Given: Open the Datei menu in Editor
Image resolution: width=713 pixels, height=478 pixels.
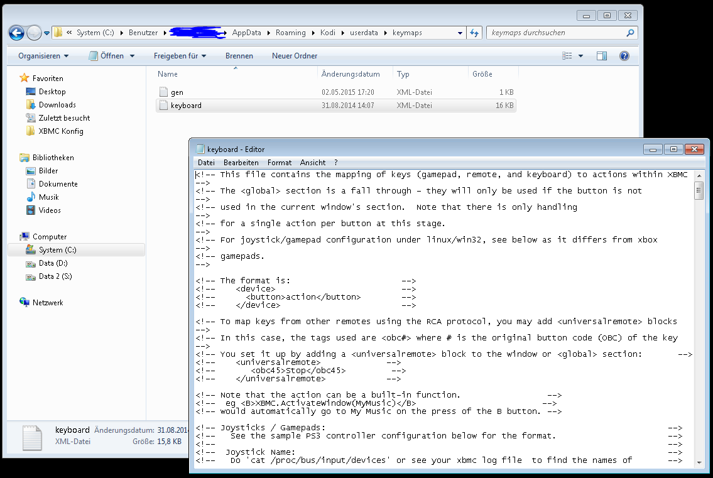Looking at the screenshot, I should [x=206, y=162].
